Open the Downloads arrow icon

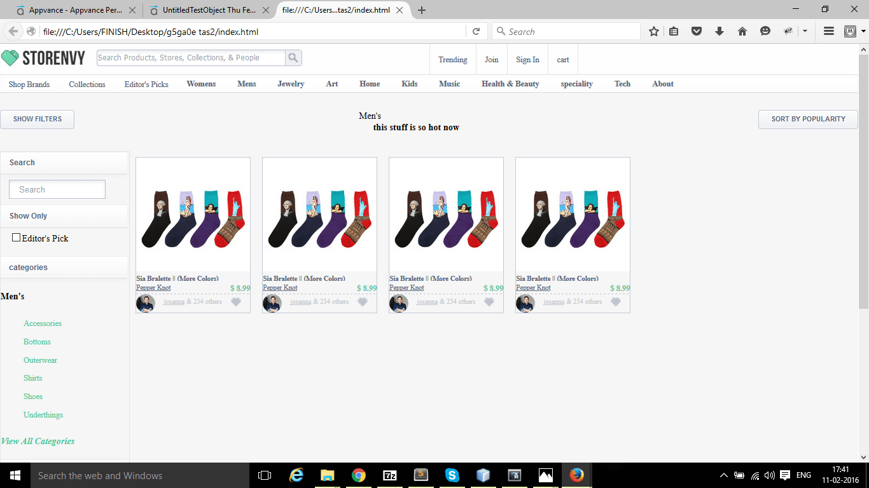[x=720, y=31]
